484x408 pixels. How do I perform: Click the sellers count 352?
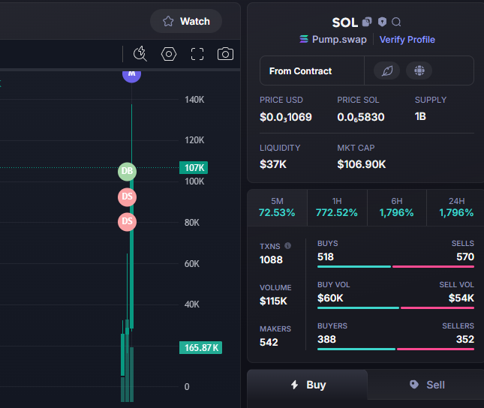(465, 340)
